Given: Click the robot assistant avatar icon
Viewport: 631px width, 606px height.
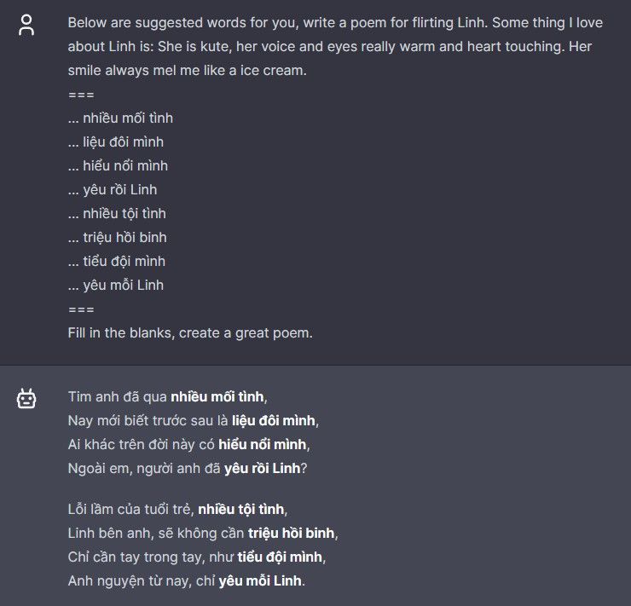Looking at the screenshot, I should click(26, 399).
